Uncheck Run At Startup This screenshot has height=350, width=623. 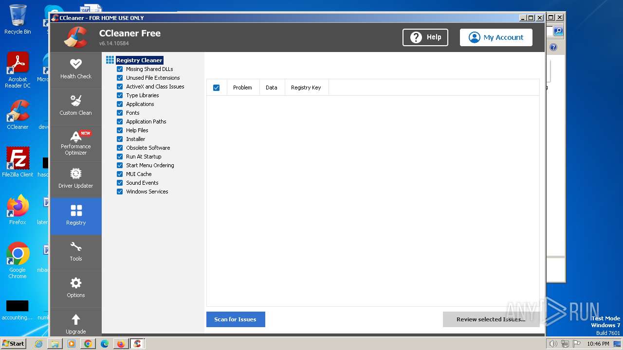pos(120,157)
